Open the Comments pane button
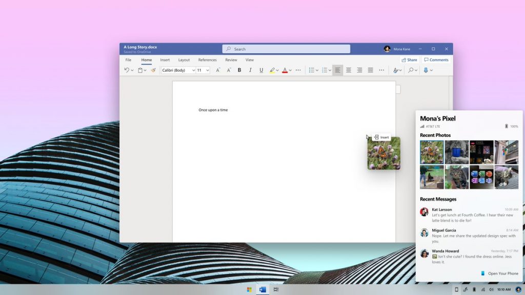525x295 pixels. tap(436, 60)
